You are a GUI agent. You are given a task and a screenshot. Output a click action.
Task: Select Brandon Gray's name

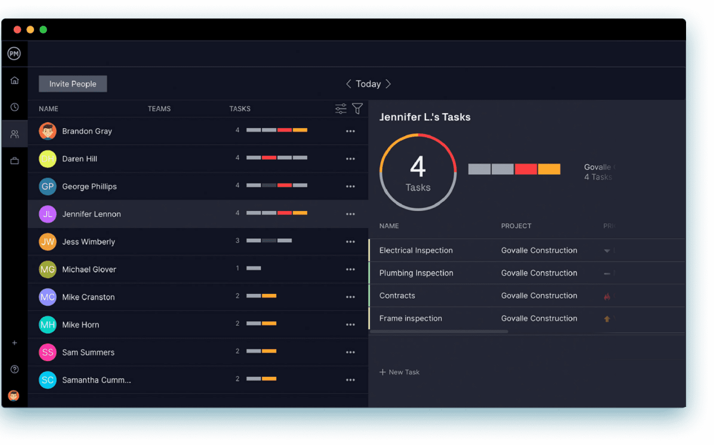tap(87, 131)
